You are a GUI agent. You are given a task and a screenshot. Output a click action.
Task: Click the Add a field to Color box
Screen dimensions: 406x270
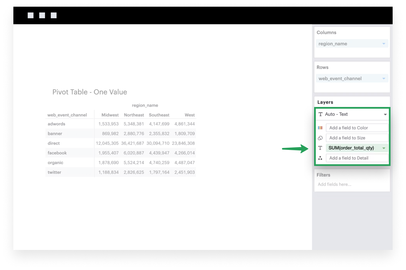point(357,128)
